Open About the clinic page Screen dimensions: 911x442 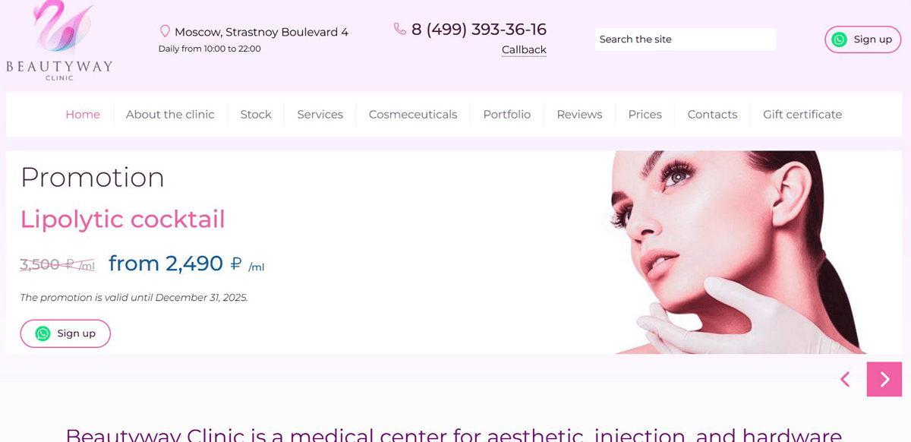click(170, 115)
